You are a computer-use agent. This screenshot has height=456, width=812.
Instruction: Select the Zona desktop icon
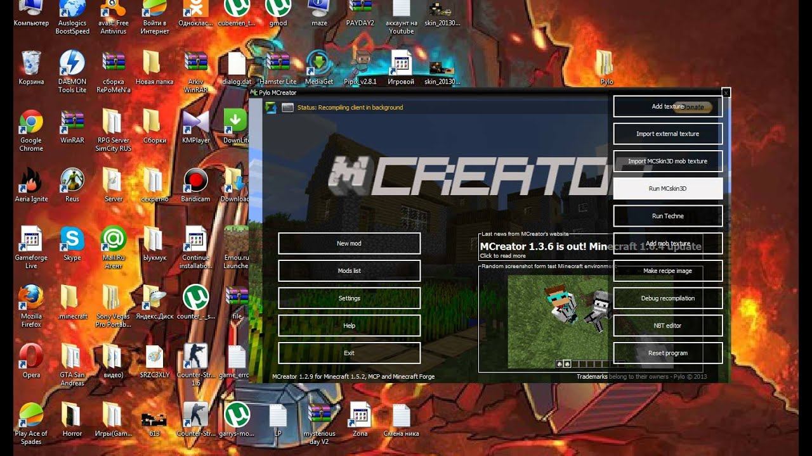click(x=360, y=419)
